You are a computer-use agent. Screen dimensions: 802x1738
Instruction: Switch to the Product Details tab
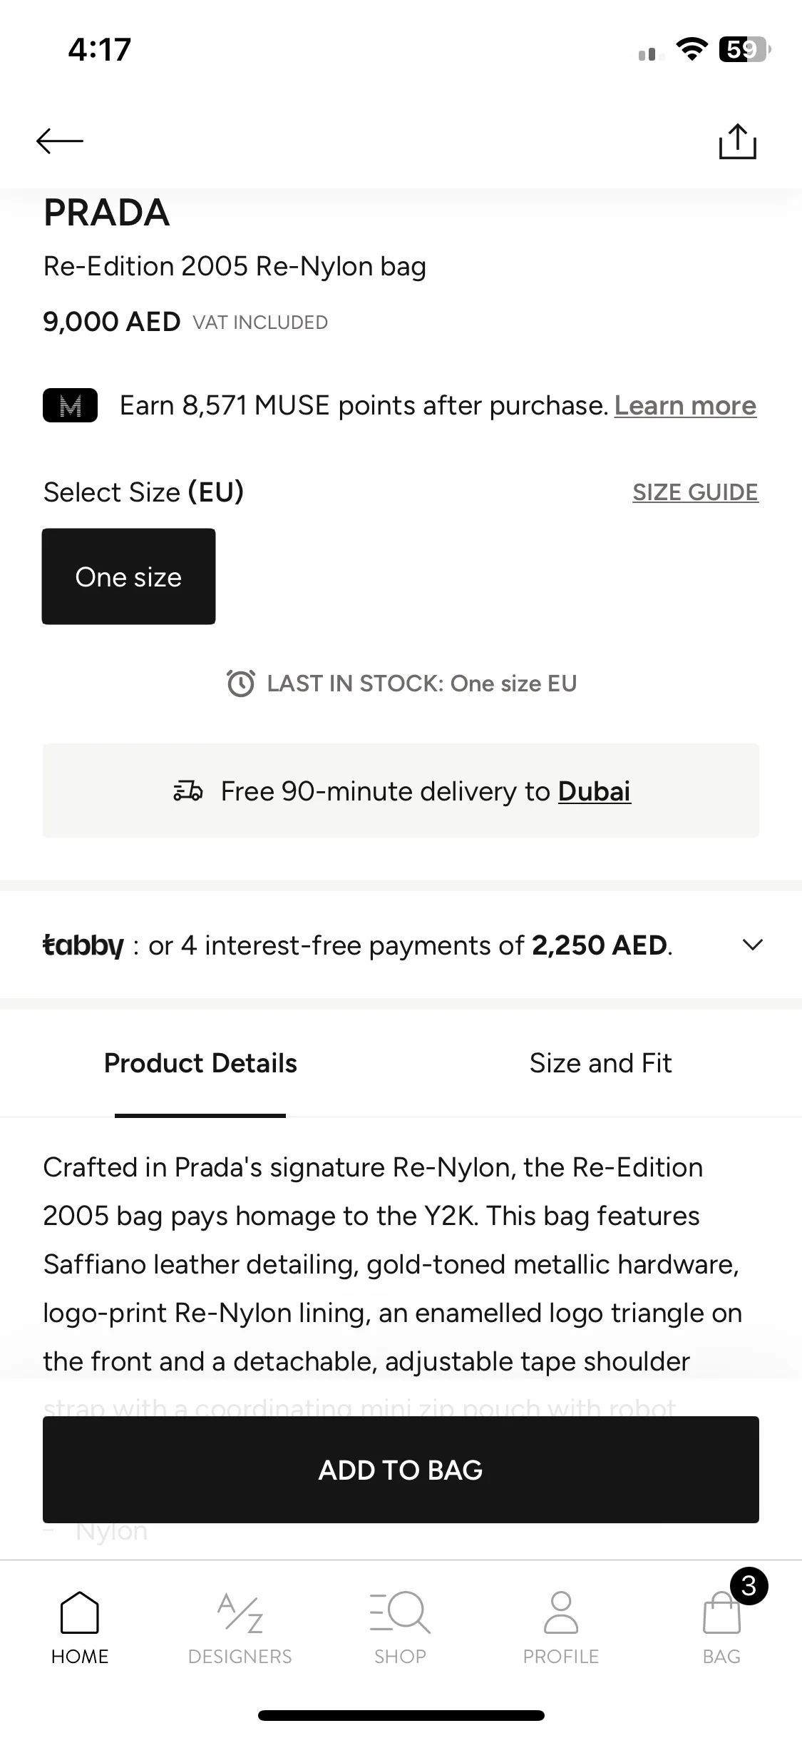[200, 1063]
